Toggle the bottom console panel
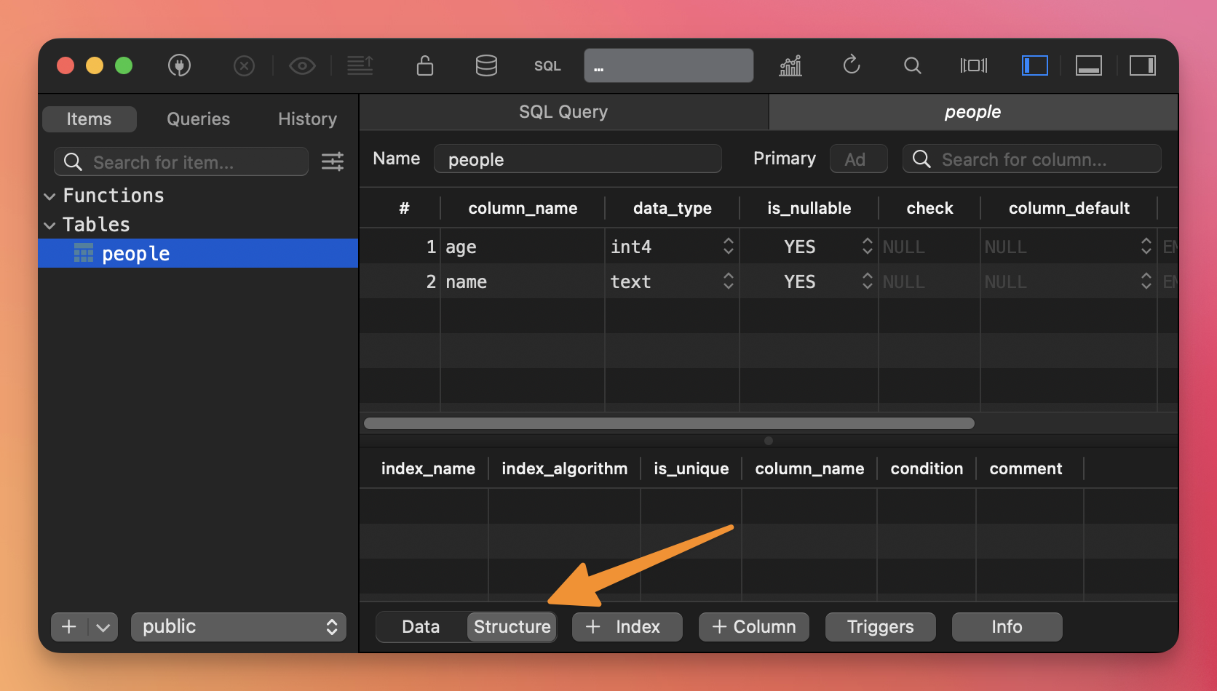Screen dimensions: 1217x691 click(1089, 66)
